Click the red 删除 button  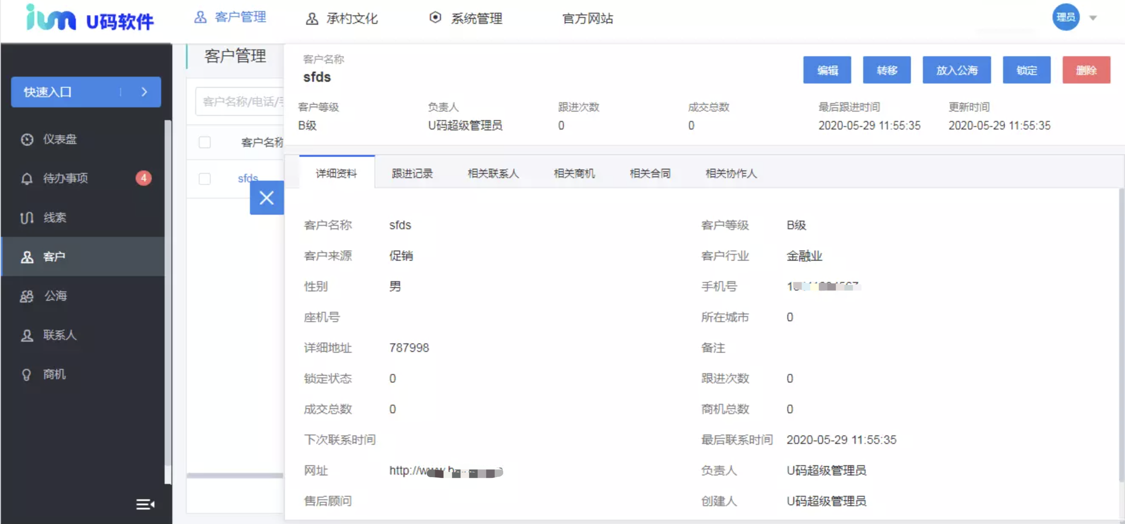1086,70
